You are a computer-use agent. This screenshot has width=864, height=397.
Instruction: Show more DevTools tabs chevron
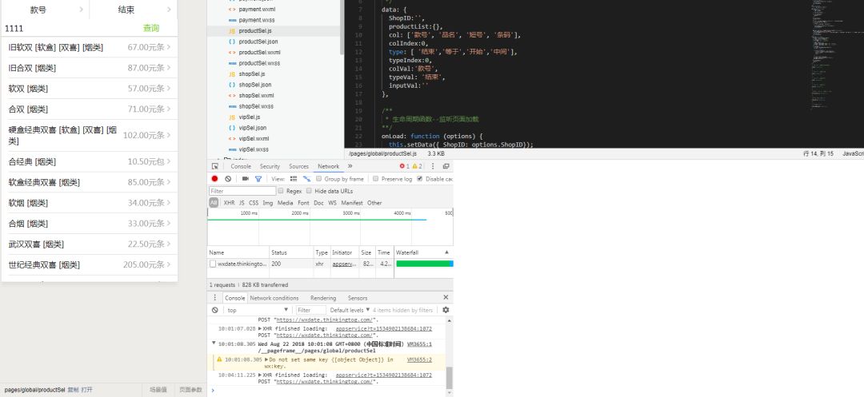point(350,166)
